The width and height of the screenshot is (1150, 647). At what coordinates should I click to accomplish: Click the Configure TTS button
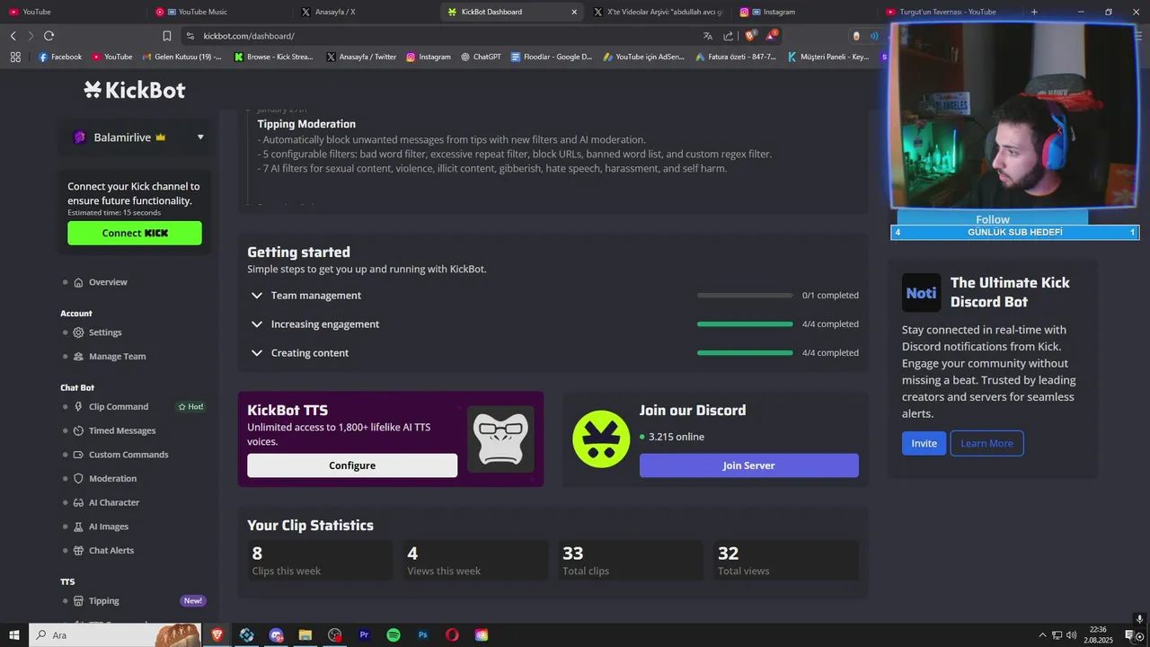click(352, 465)
